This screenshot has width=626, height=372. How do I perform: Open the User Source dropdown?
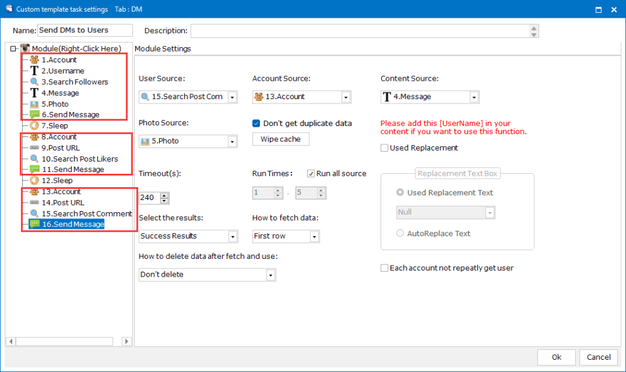[233, 97]
